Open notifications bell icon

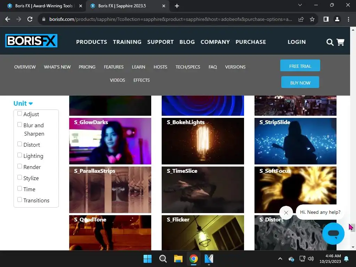coord(347,259)
